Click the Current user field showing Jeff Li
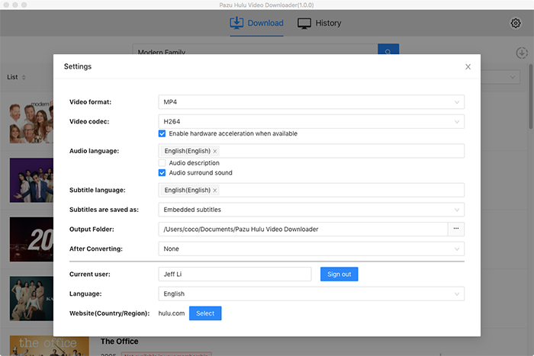 pyautogui.click(x=235, y=274)
